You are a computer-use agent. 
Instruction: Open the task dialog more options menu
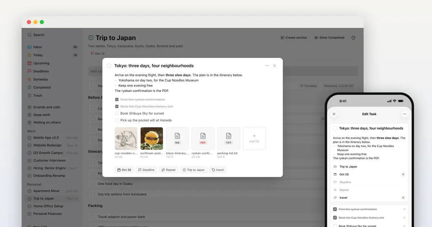(x=267, y=66)
